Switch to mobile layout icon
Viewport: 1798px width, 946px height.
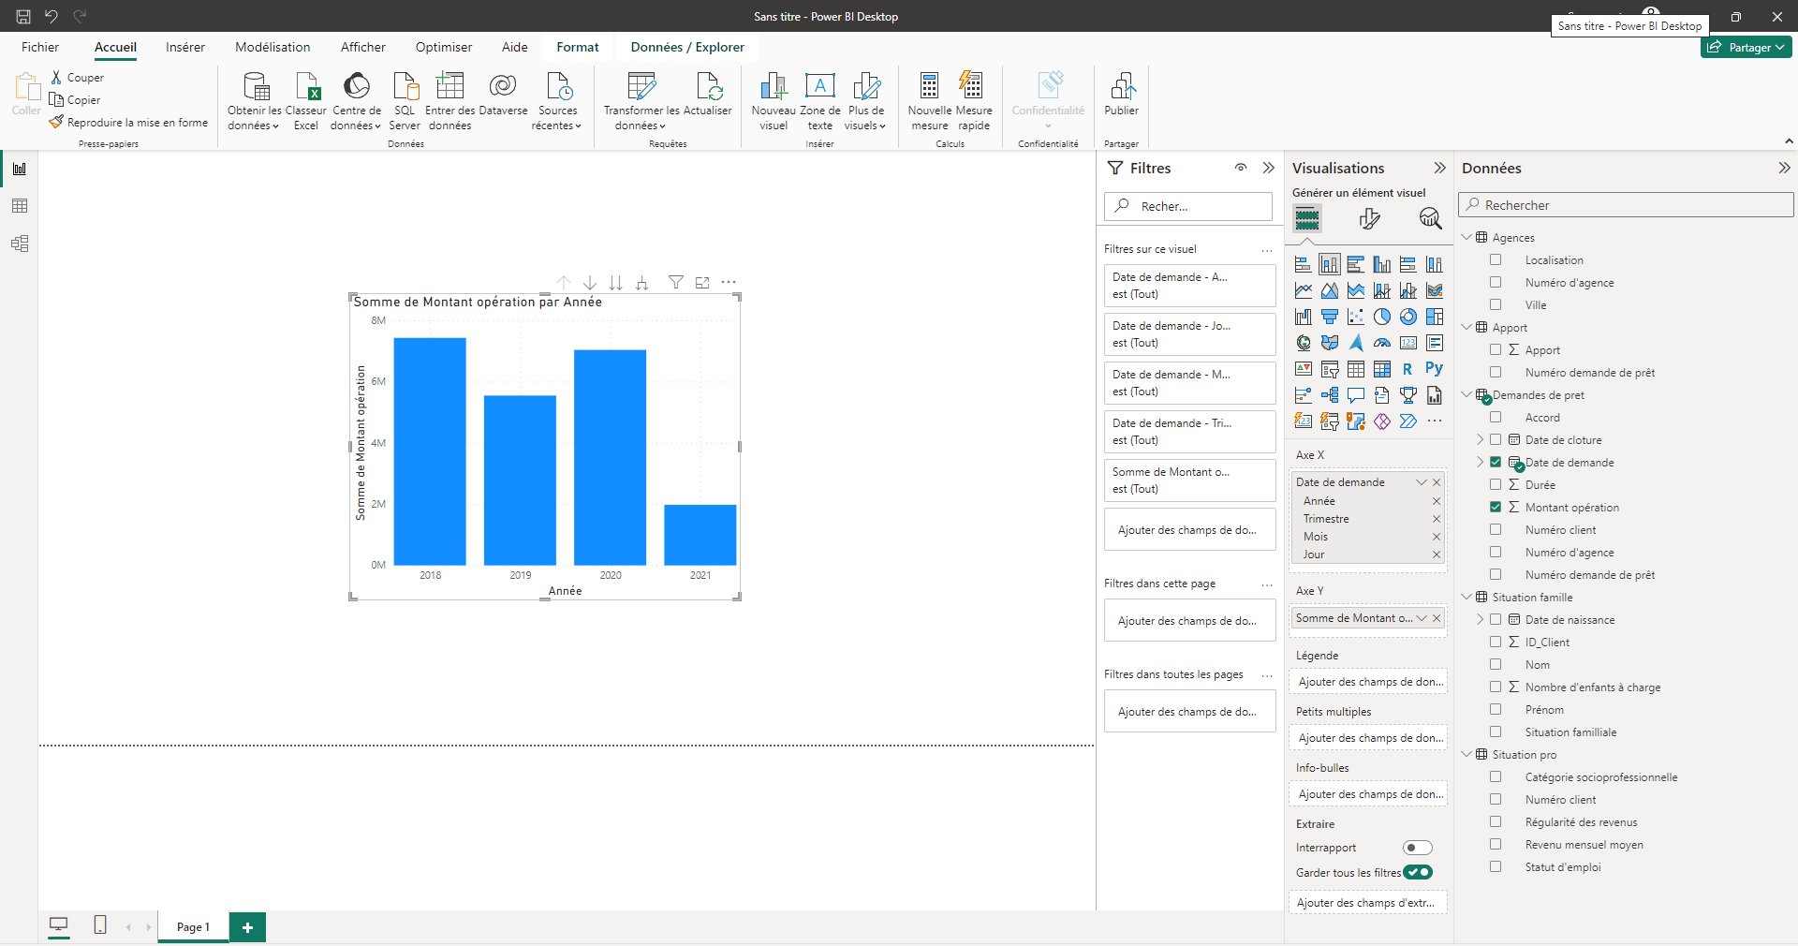point(100,925)
